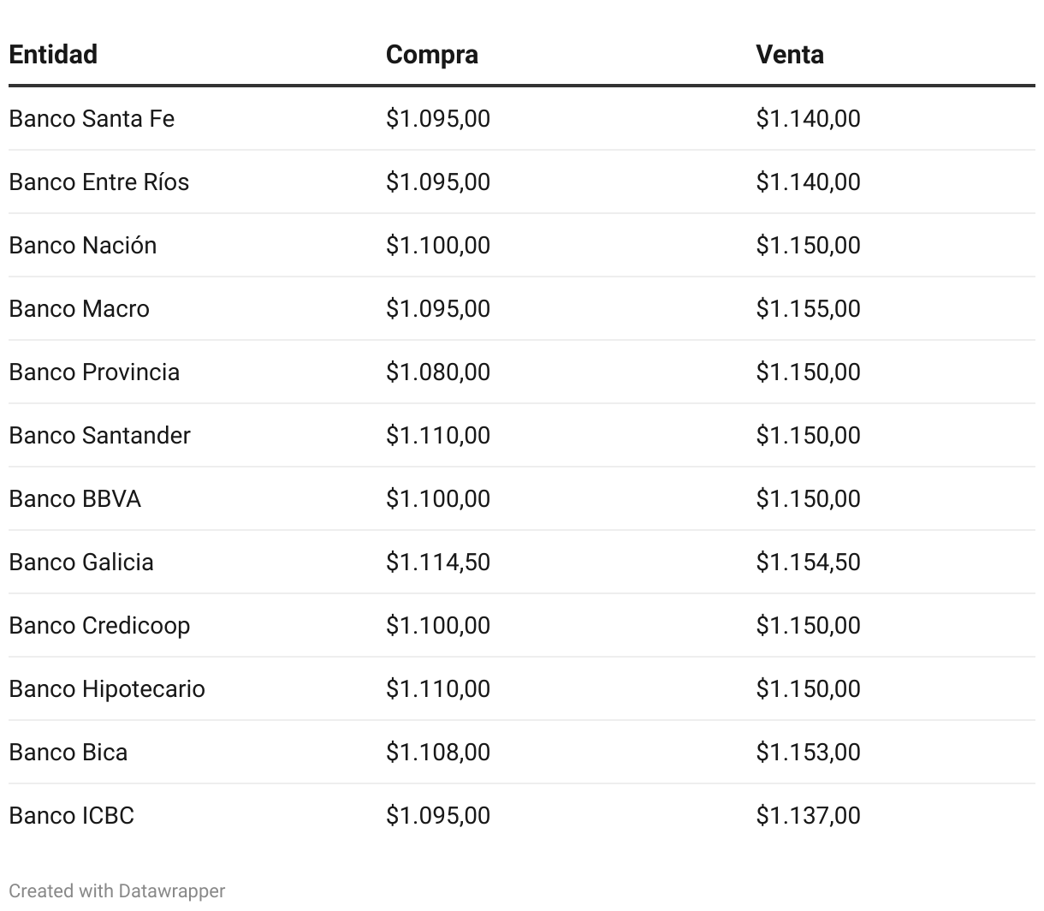Click Banco Galicia's $1.114,50 buy price
The image size is (1044, 911).
[x=438, y=562]
